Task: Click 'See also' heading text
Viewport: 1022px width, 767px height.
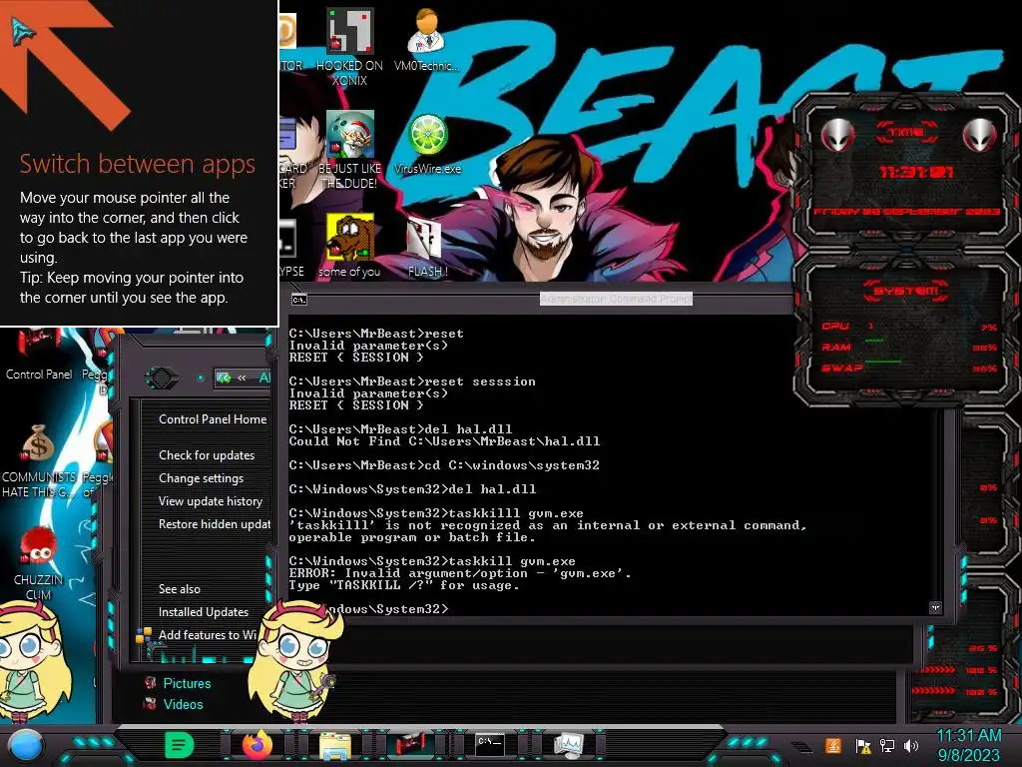Action: 180,589
